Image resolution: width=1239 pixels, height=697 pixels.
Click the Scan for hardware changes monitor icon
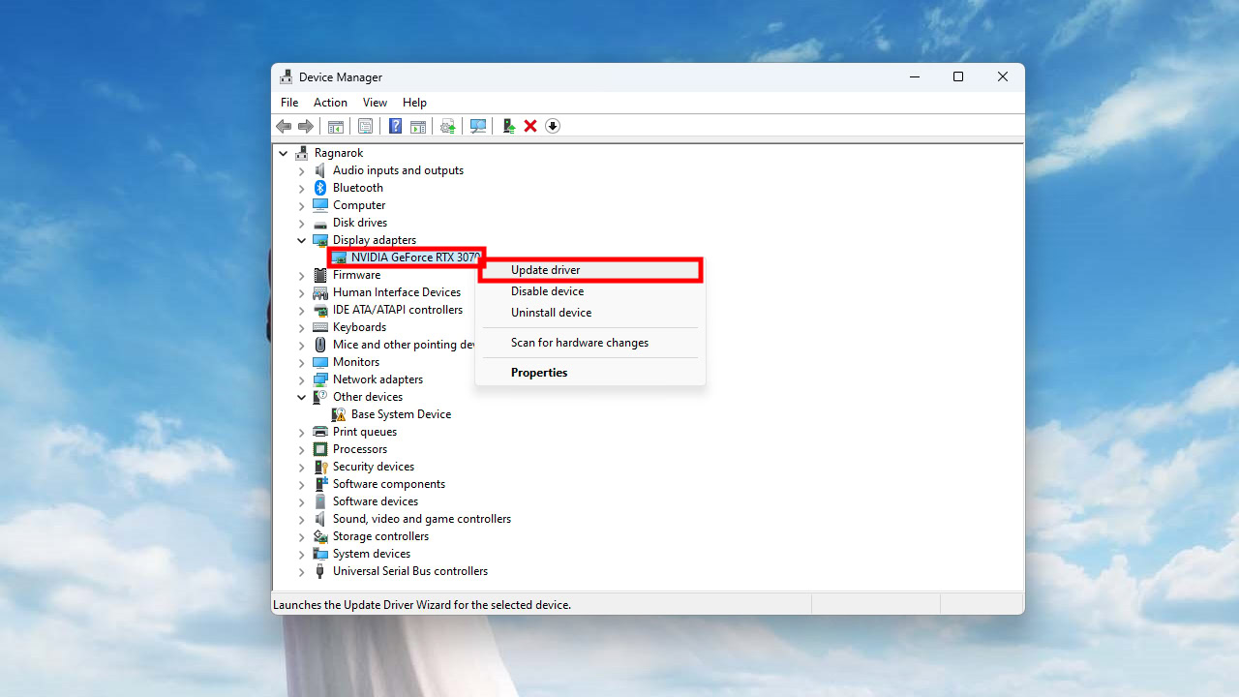coord(477,126)
